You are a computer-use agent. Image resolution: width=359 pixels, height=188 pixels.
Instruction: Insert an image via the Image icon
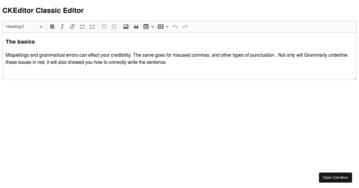pyautogui.click(x=126, y=27)
